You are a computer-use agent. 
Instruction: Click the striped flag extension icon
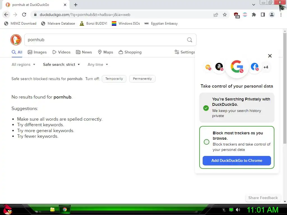coord(245,15)
